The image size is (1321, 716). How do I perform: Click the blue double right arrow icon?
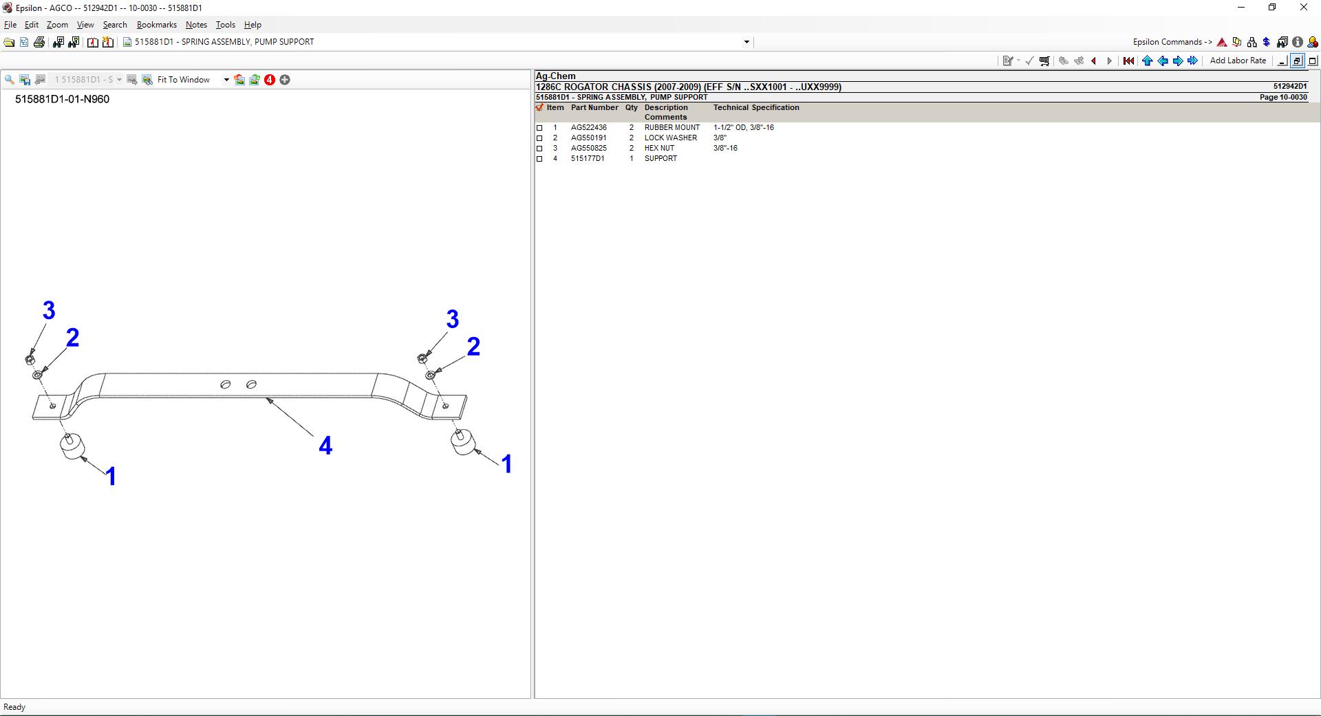point(1193,61)
